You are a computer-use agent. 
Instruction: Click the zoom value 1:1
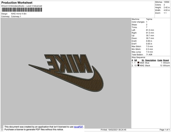coord(165,13)
